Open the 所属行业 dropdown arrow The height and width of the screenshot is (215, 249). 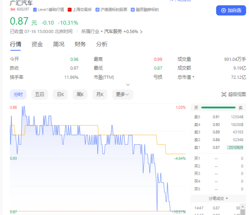tap(102, 31)
